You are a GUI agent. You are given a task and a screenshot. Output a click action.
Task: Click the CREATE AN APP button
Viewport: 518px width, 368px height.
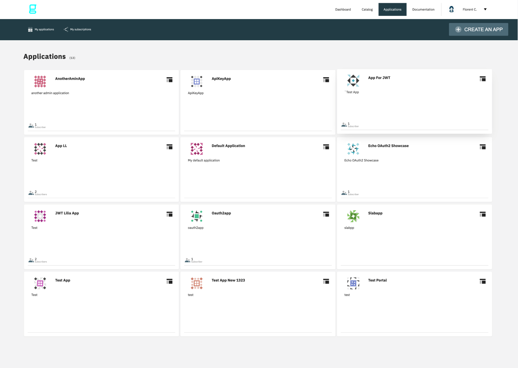click(x=478, y=29)
